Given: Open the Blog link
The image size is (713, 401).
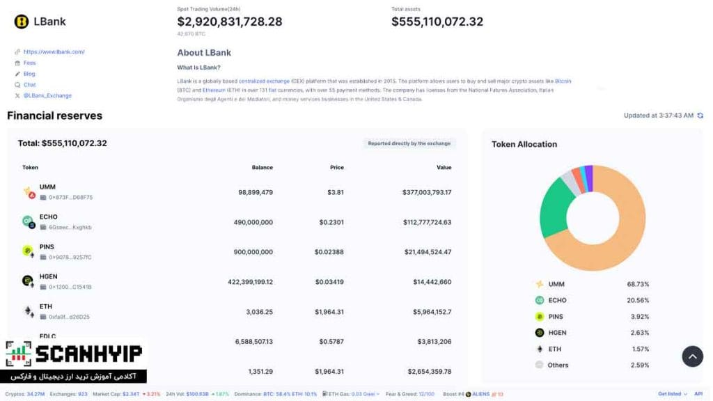Looking at the screenshot, I should pyautogui.click(x=29, y=74).
